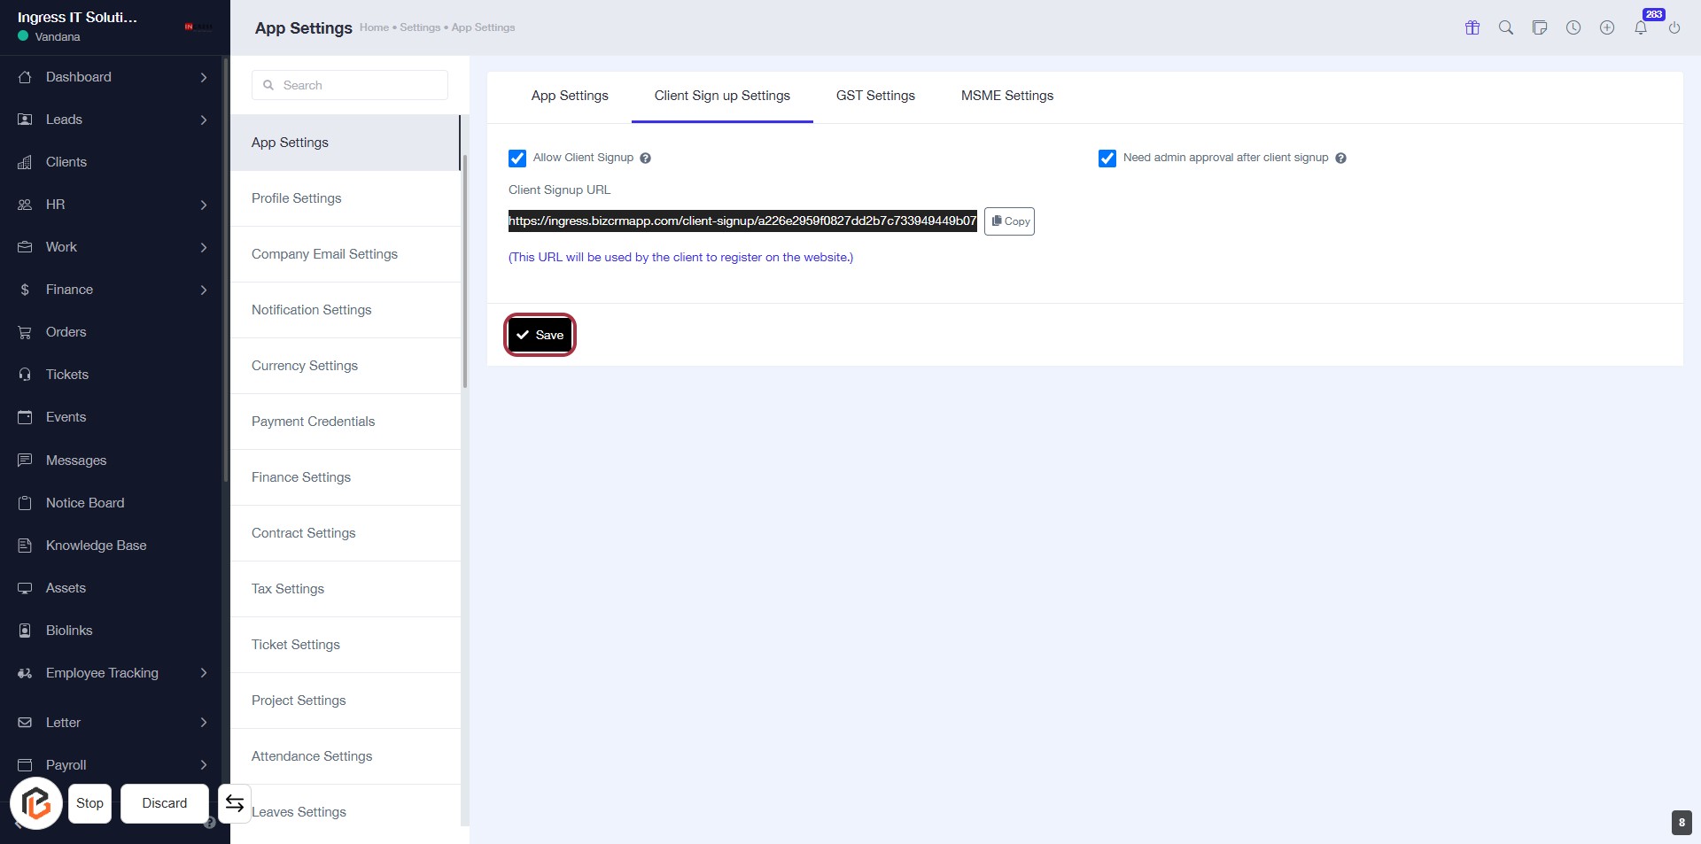Click the help icon beside Allow Client Signup

(x=645, y=159)
